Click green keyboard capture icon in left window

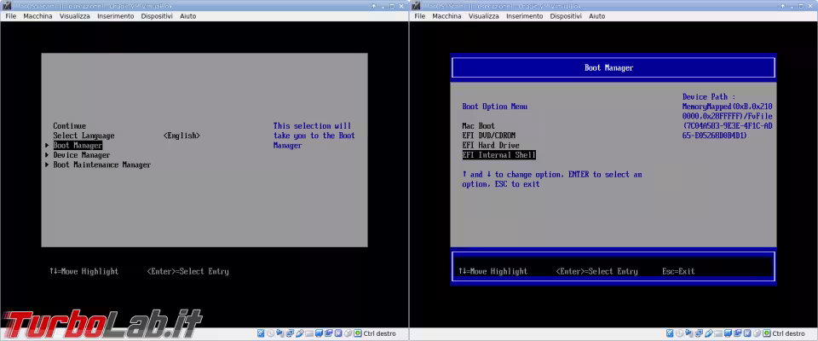[357, 333]
